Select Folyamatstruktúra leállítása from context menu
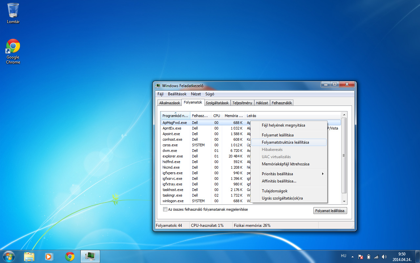This screenshot has width=420, height=263. 285,142
